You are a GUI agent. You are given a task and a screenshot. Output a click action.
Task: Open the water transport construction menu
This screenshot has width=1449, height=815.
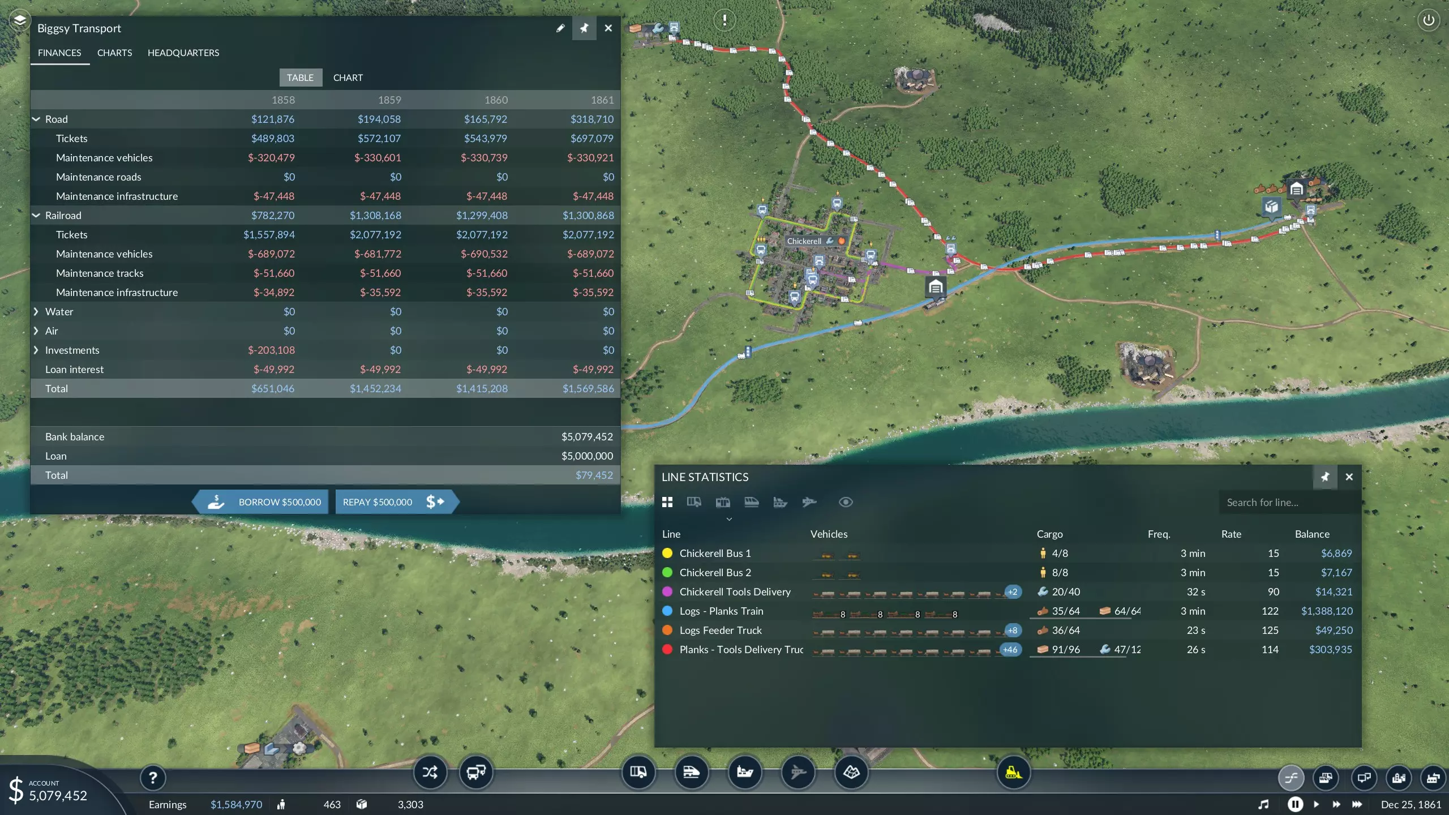point(744,773)
